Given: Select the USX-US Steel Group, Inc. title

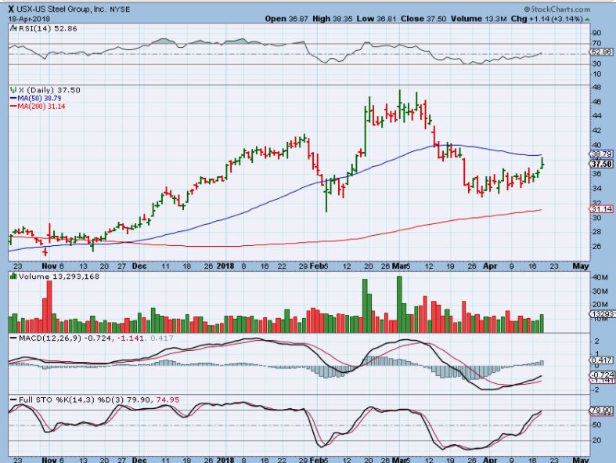Looking at the screenshot, I should [61, 9].
